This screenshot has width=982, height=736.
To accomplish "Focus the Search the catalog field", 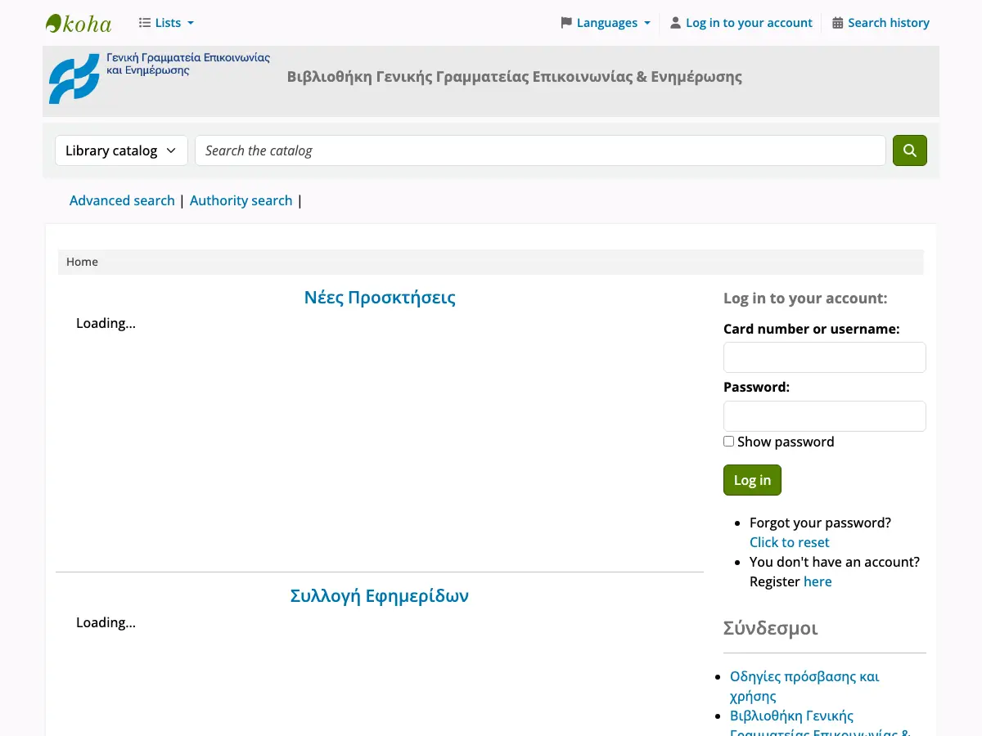I will click(x=540, y=150).
